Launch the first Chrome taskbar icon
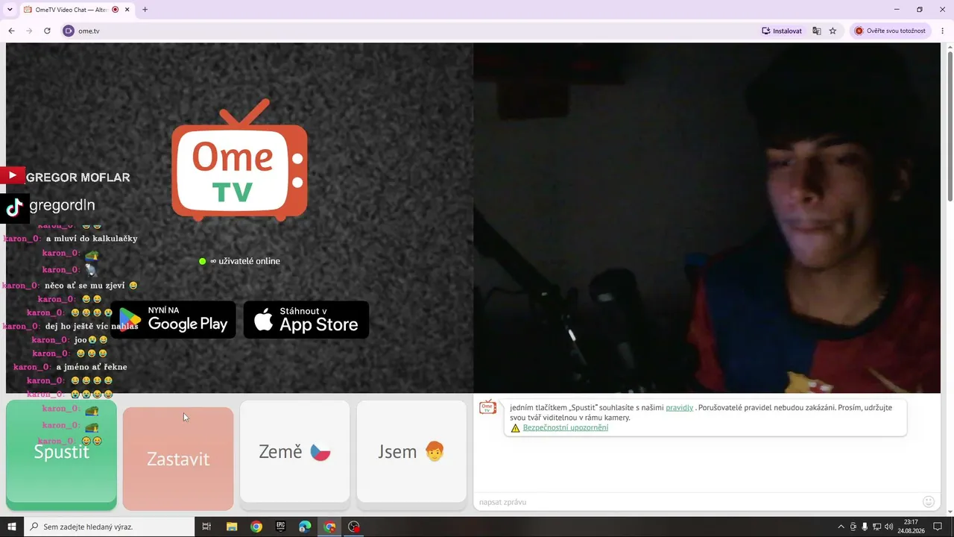The width and height of the screenshot is (954, 537). [x=256, y=527]
